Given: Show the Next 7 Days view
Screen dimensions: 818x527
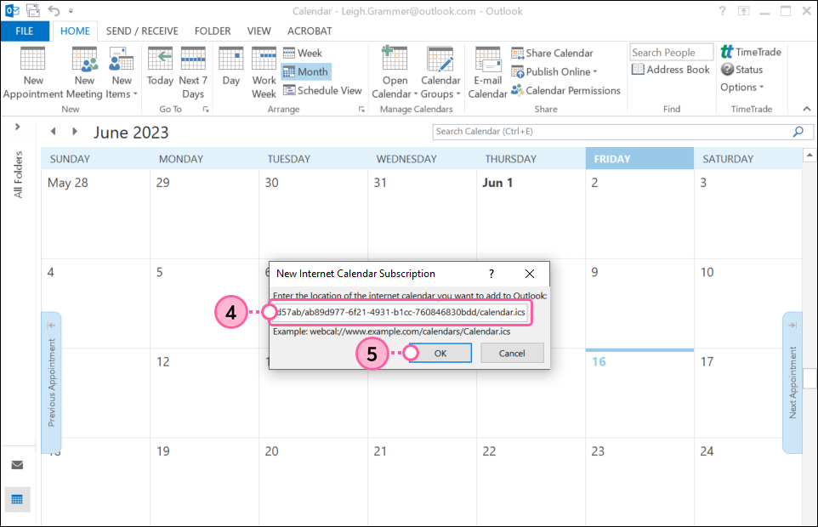Looking at the screenshot, I should 193,73.
